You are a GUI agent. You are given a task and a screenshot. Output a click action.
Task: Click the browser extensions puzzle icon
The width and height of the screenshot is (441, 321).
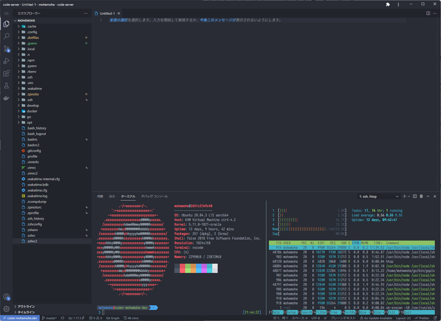[x=388, y=4]
